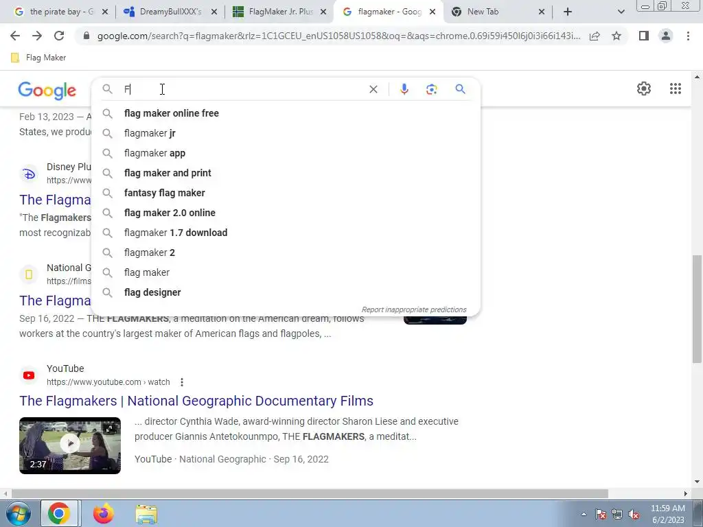Open 'The Flagmakers | National Geographic Documentary Films' link
703x527 pixels.
pyautogui.click(x=196, y=401)
